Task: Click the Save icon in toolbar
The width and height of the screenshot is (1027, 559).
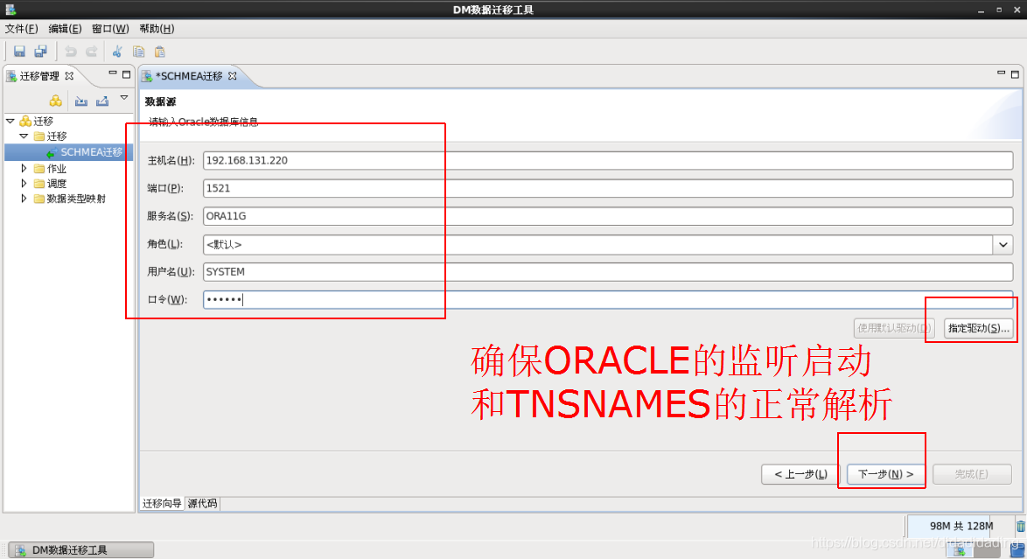Action: click(19, 51)
